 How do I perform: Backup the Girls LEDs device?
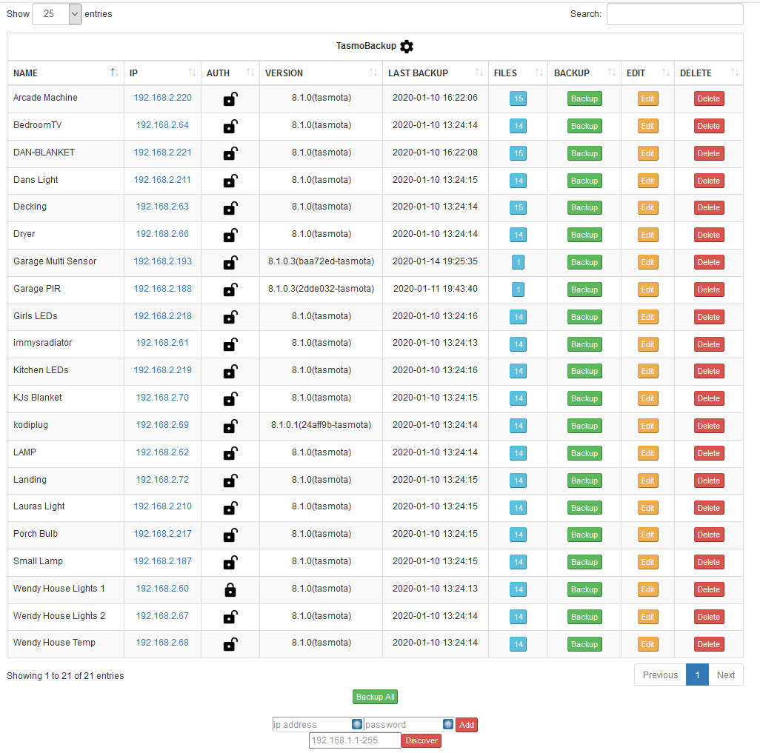tap(584, 317)
